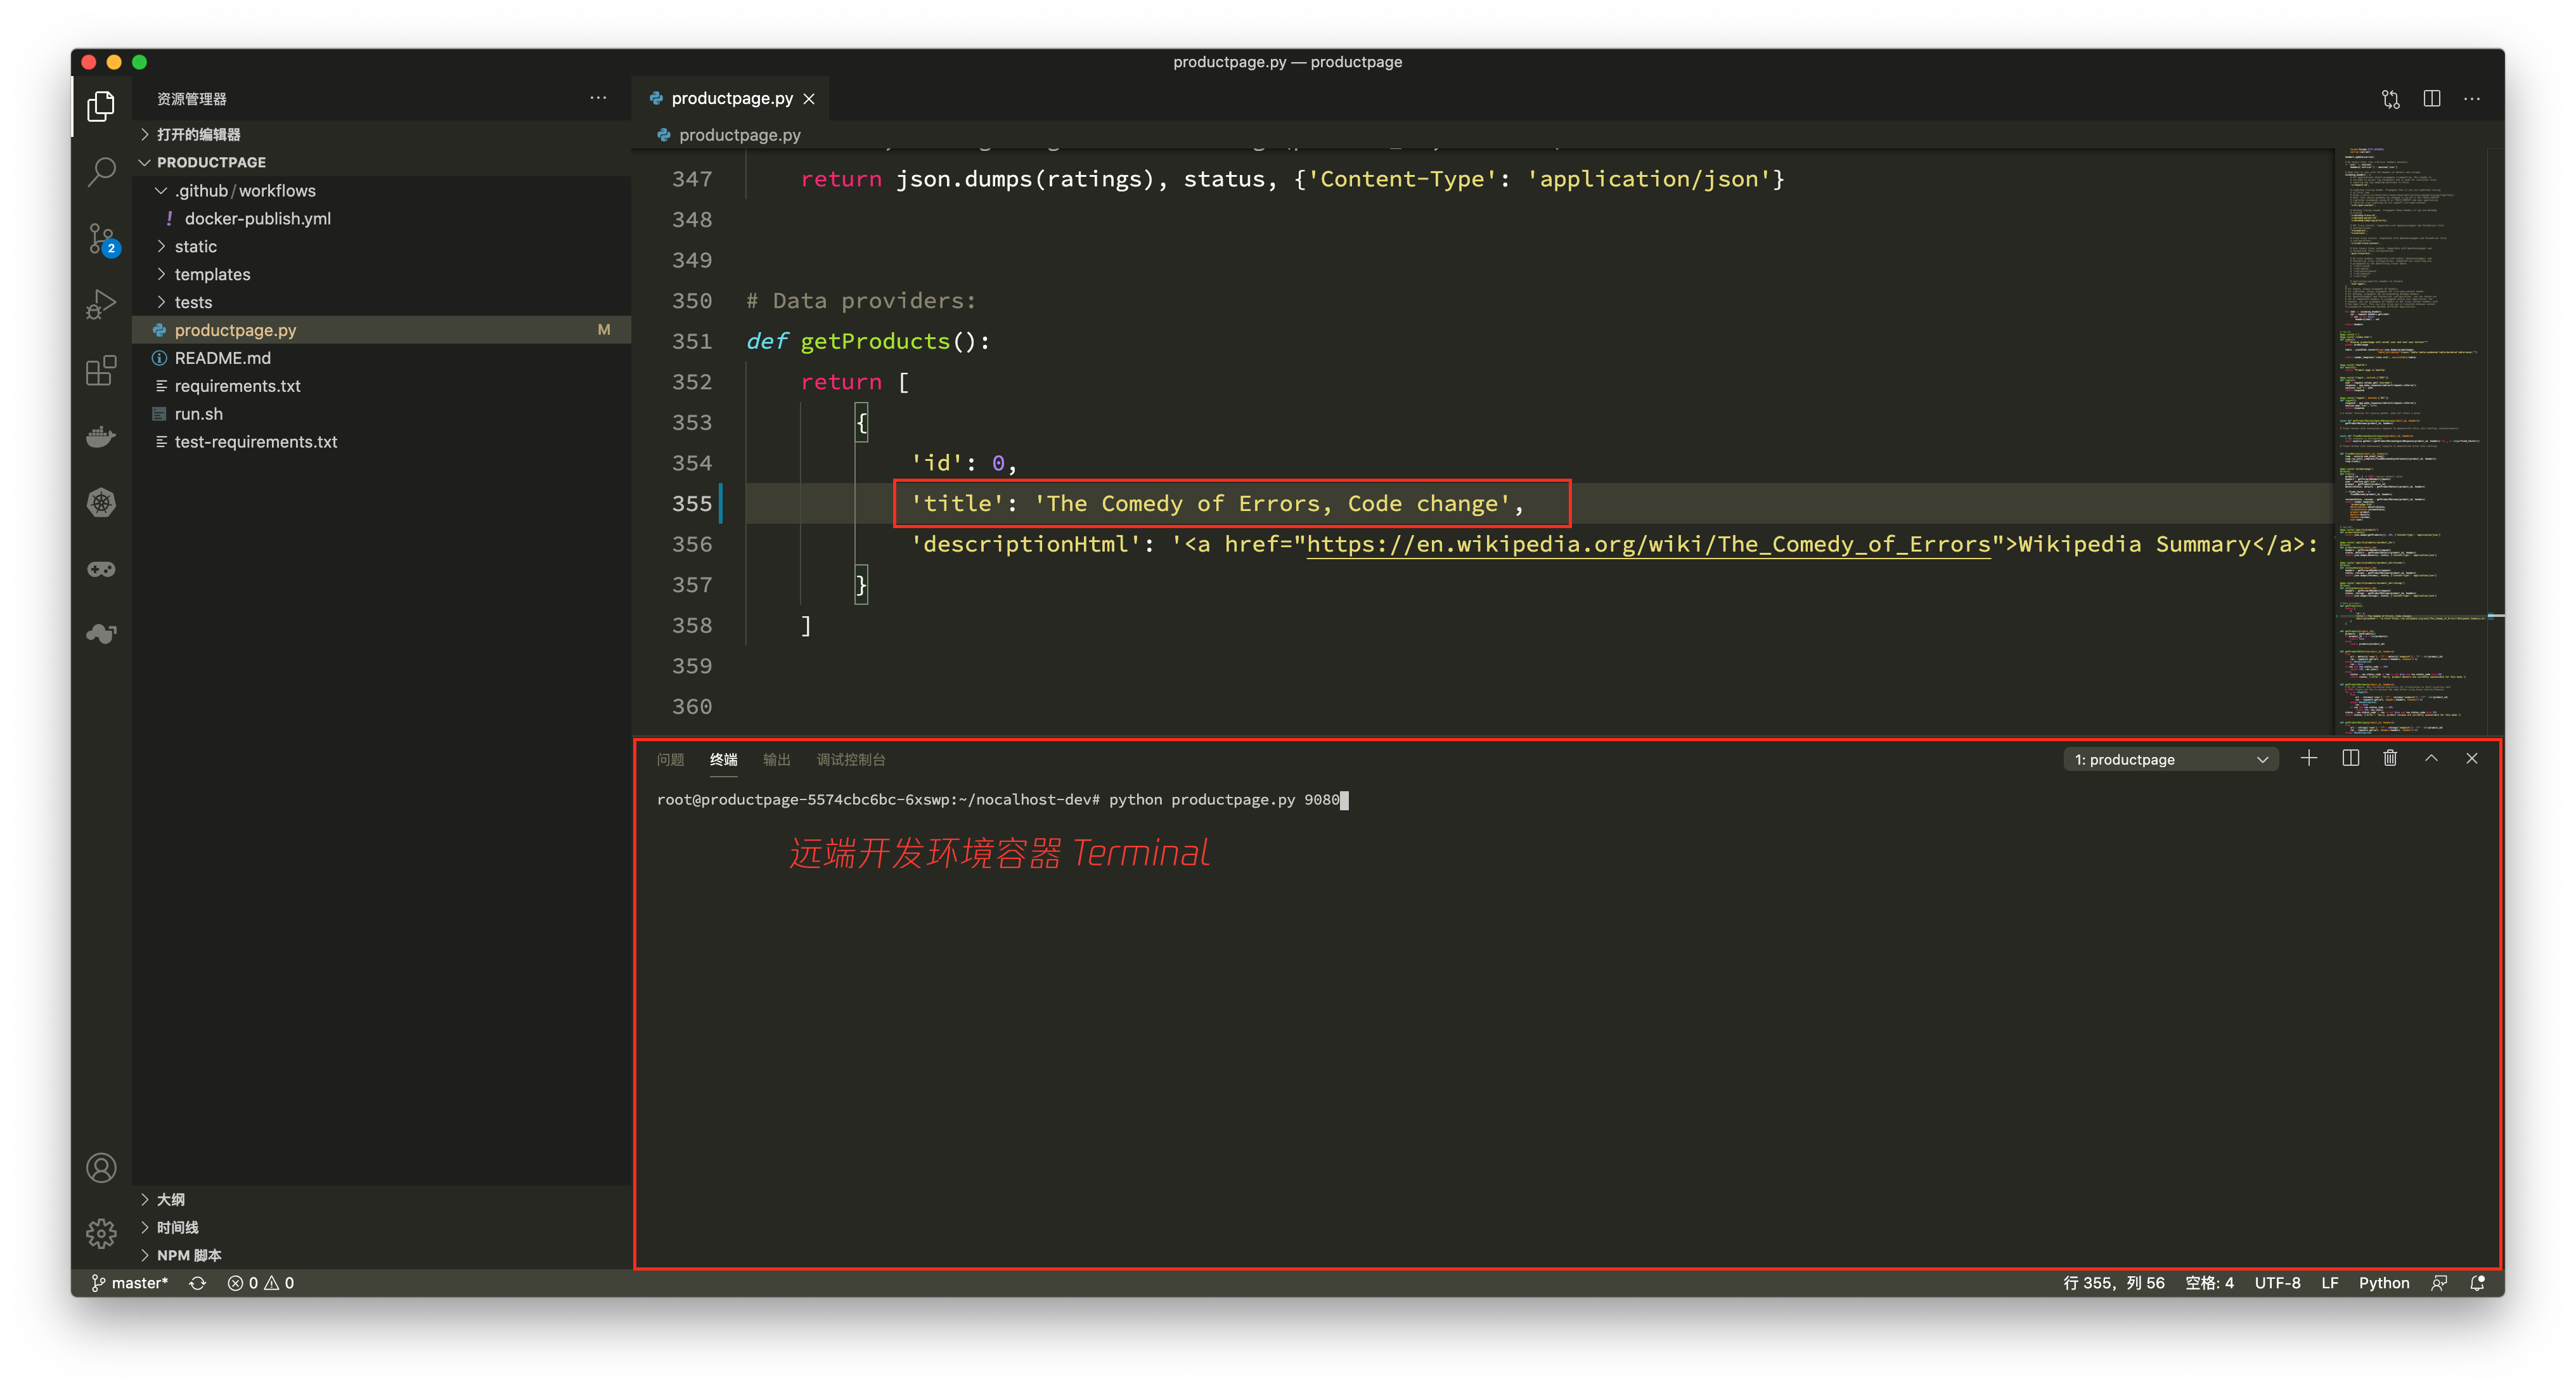Open Run and Debug view
Image resolution: width=2576 pixels, height=1391 pixels.
tap(101, 304)
